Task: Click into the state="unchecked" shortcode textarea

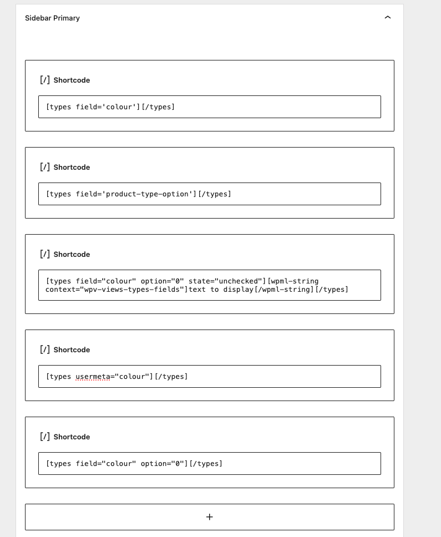Action: click(210, 285)
